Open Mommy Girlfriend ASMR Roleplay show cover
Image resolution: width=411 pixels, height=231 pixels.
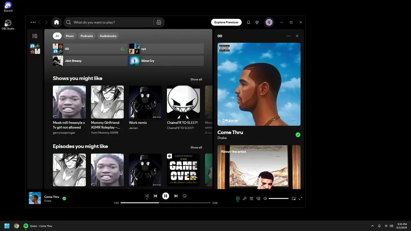(x=107, y=102)
